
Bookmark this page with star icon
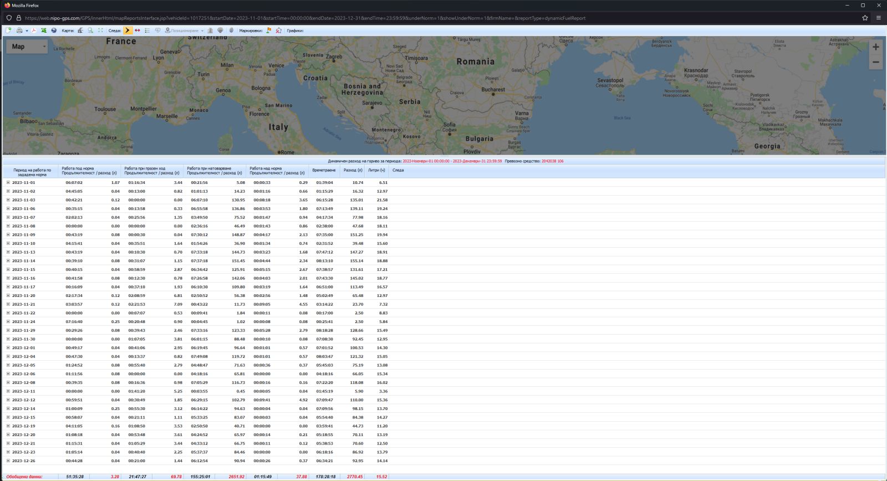click(x=865, y=18)
